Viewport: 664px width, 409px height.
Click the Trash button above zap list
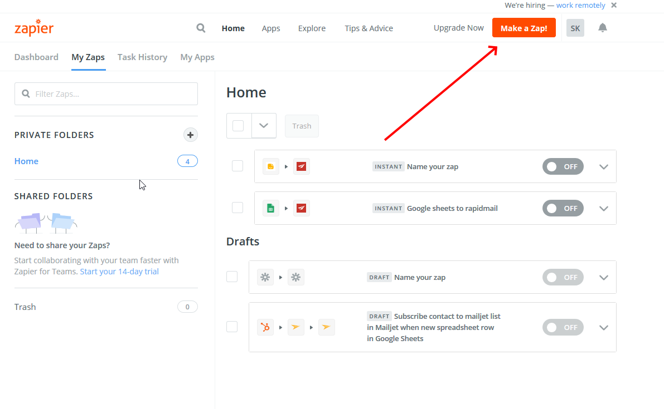(x=302, y=126)
